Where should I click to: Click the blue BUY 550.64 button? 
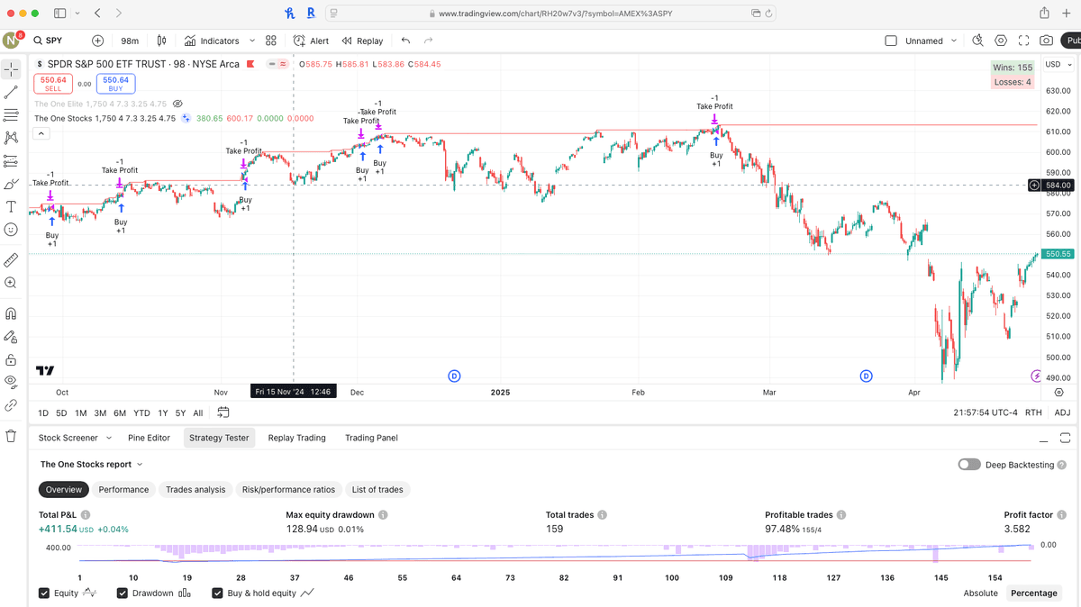coord(116,84)
